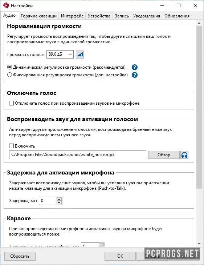Screen dimensions: 204x265
Task: Enable Отключать голос при воспроизведении checkbox
Action: pos(11,103)
